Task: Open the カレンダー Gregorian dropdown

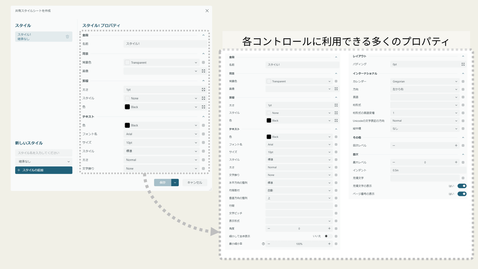Action: coord(425,81)
